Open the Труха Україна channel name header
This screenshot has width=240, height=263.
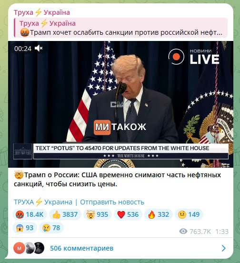coord(42,12)
